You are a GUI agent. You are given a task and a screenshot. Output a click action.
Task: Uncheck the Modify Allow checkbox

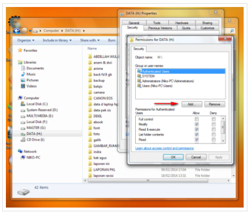[197, 124]
